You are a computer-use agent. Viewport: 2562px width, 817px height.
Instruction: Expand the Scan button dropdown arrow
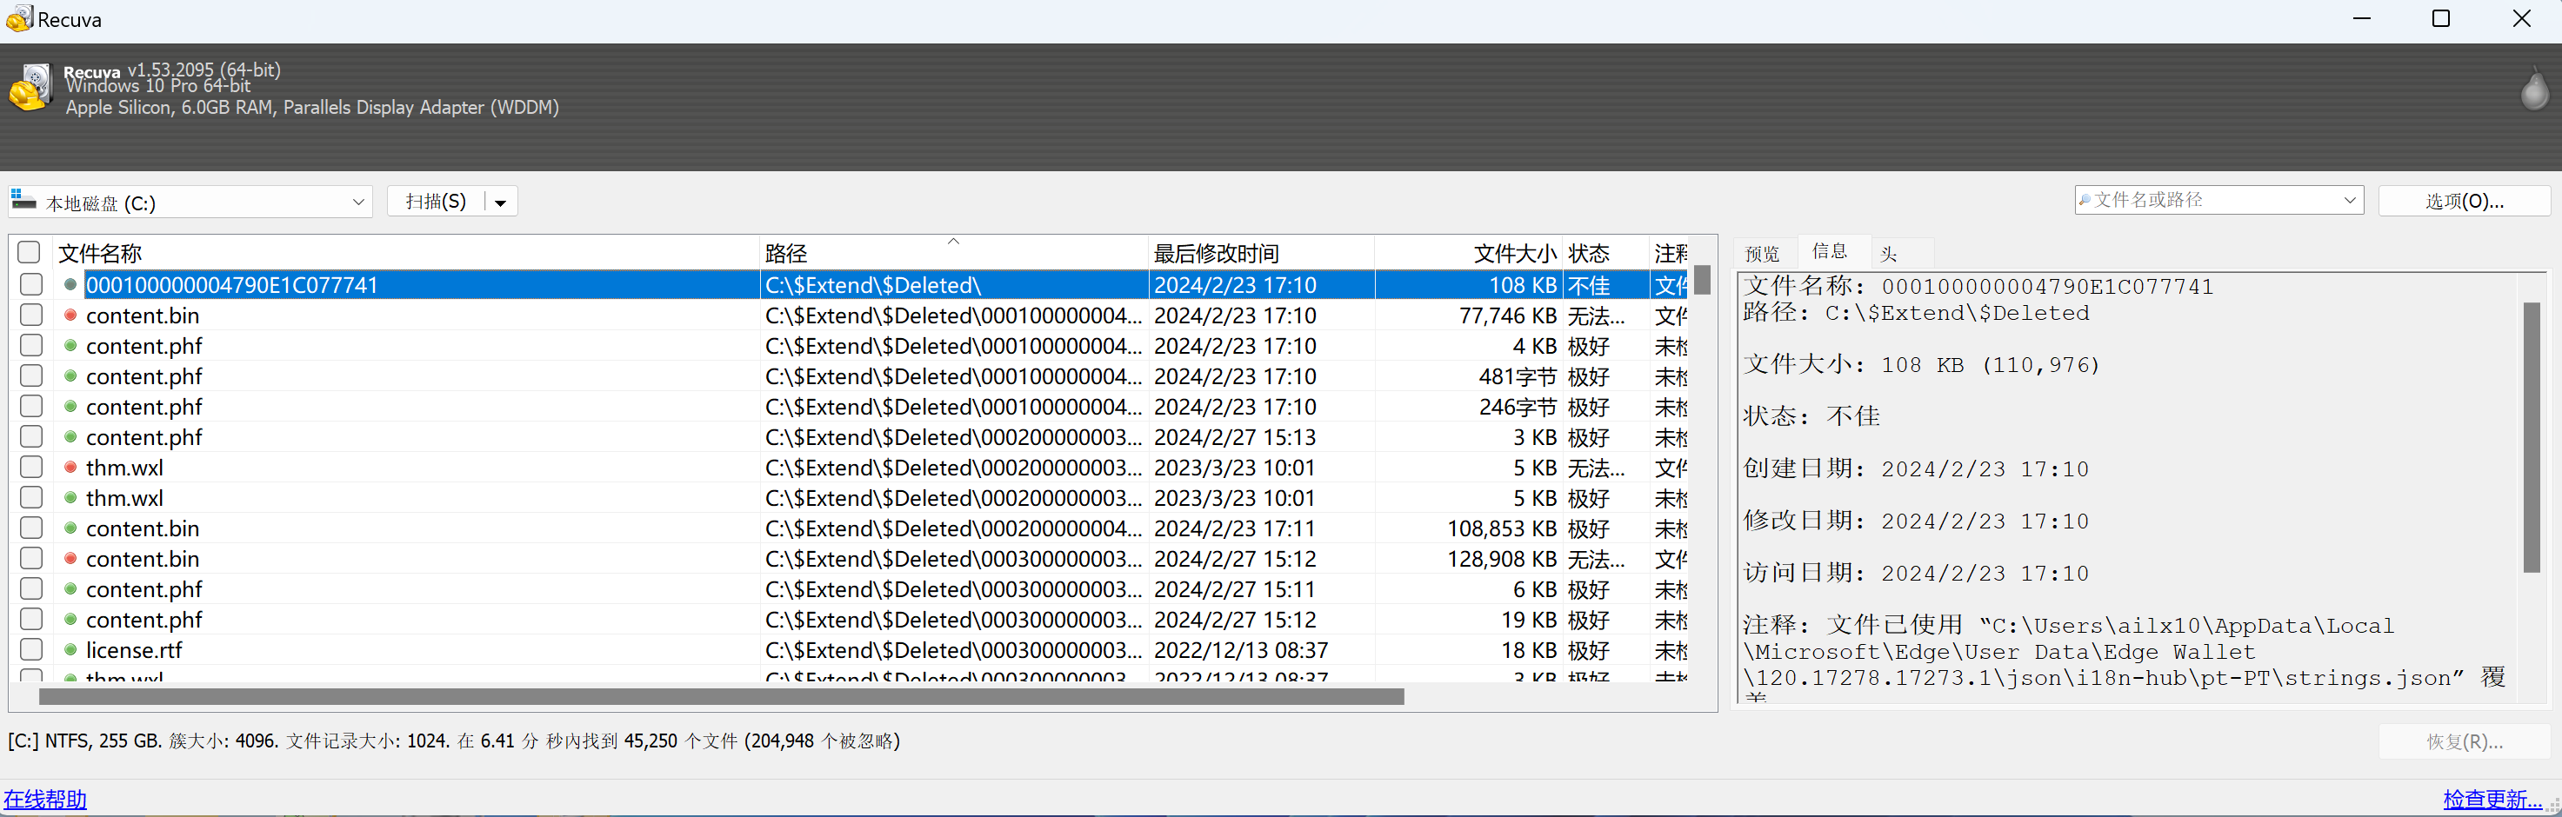[501, 203]
